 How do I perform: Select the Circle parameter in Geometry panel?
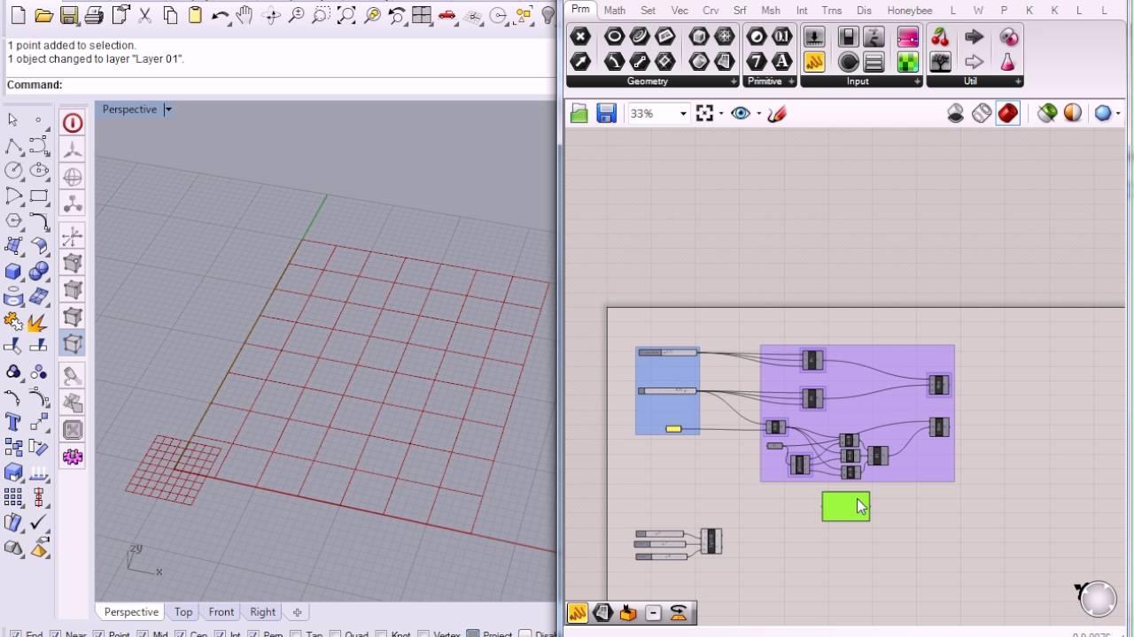(614, 36)
